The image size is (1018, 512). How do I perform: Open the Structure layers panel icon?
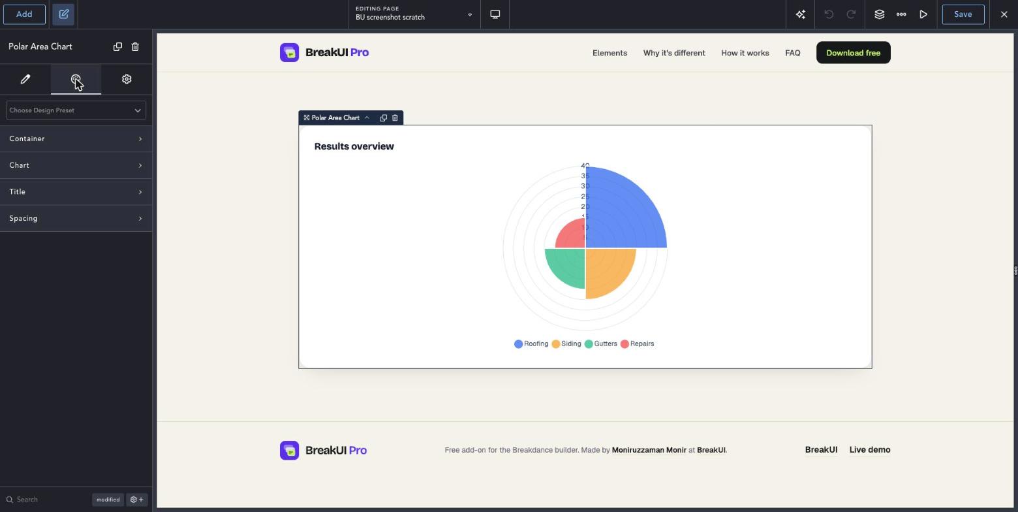(879, 14)
